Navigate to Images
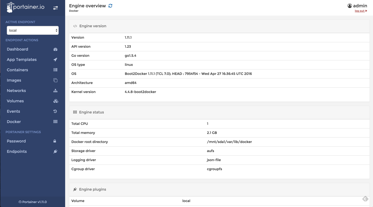The width and height of the screenshot is (373, 207). (x=14, y=80)
